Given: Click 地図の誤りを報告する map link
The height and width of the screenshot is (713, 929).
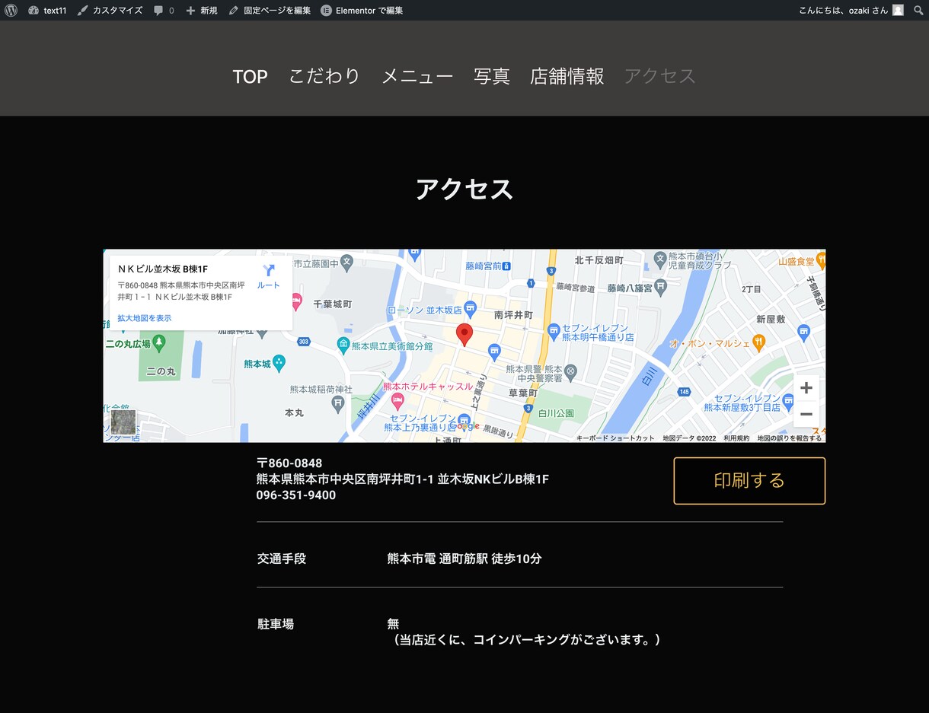Looking at the screenshot, I should coord(790,438).
